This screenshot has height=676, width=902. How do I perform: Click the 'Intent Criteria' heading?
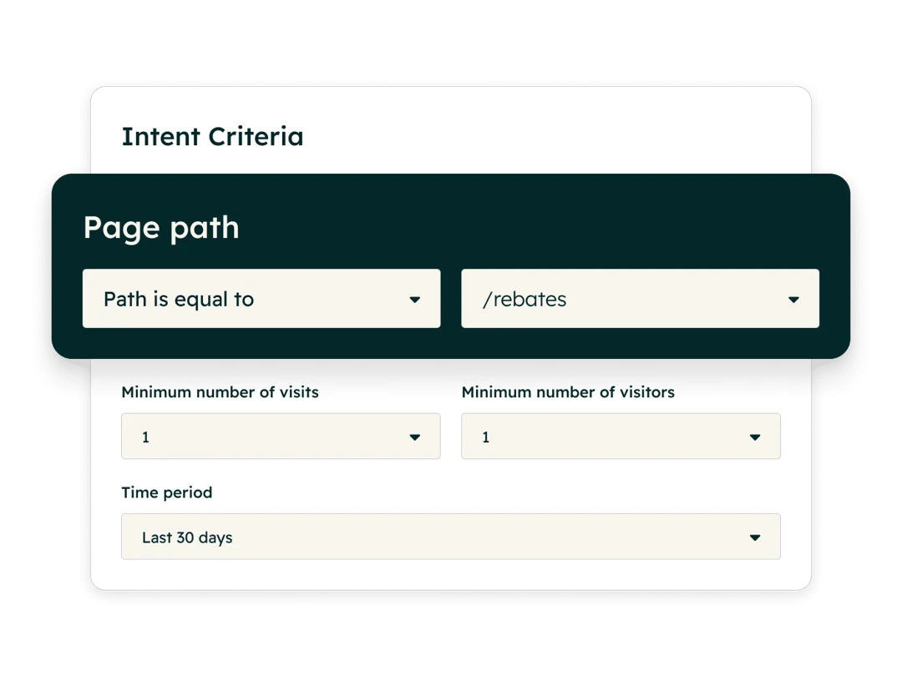pos(212,137)
